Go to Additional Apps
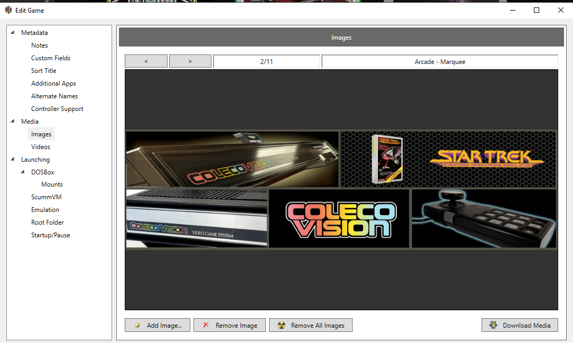The width and height of the screenshot is (573, 343). click(x=53, y=84)
